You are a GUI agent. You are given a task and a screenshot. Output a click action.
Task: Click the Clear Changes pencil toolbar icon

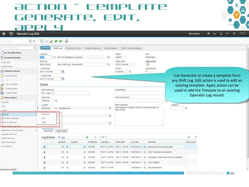coord(51,41)
